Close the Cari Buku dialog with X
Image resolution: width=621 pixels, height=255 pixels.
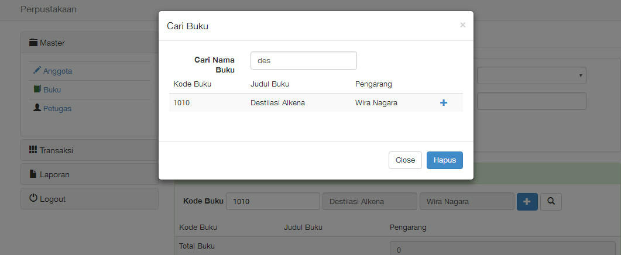(x=462, y=25)
